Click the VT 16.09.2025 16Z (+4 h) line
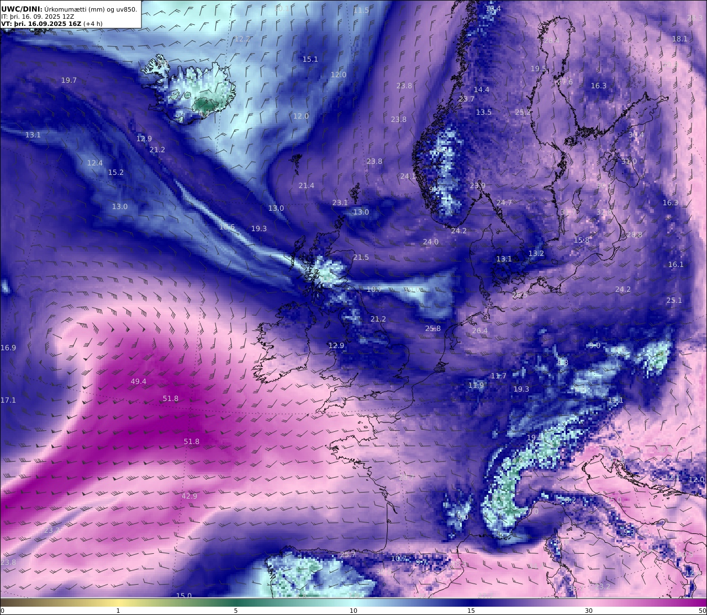Image resolution: width=707 pixels, height=615 pixels. 52,24
